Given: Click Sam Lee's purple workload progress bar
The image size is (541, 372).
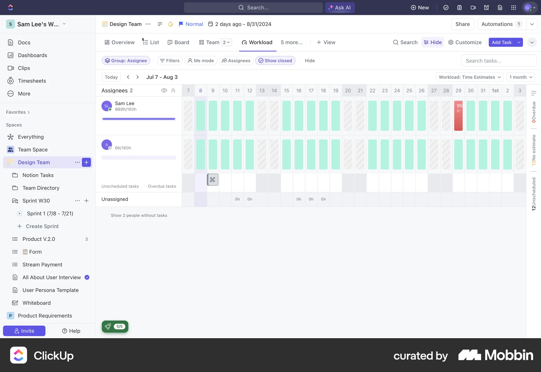Looking at the screenshot, I should tap(138, 119).
